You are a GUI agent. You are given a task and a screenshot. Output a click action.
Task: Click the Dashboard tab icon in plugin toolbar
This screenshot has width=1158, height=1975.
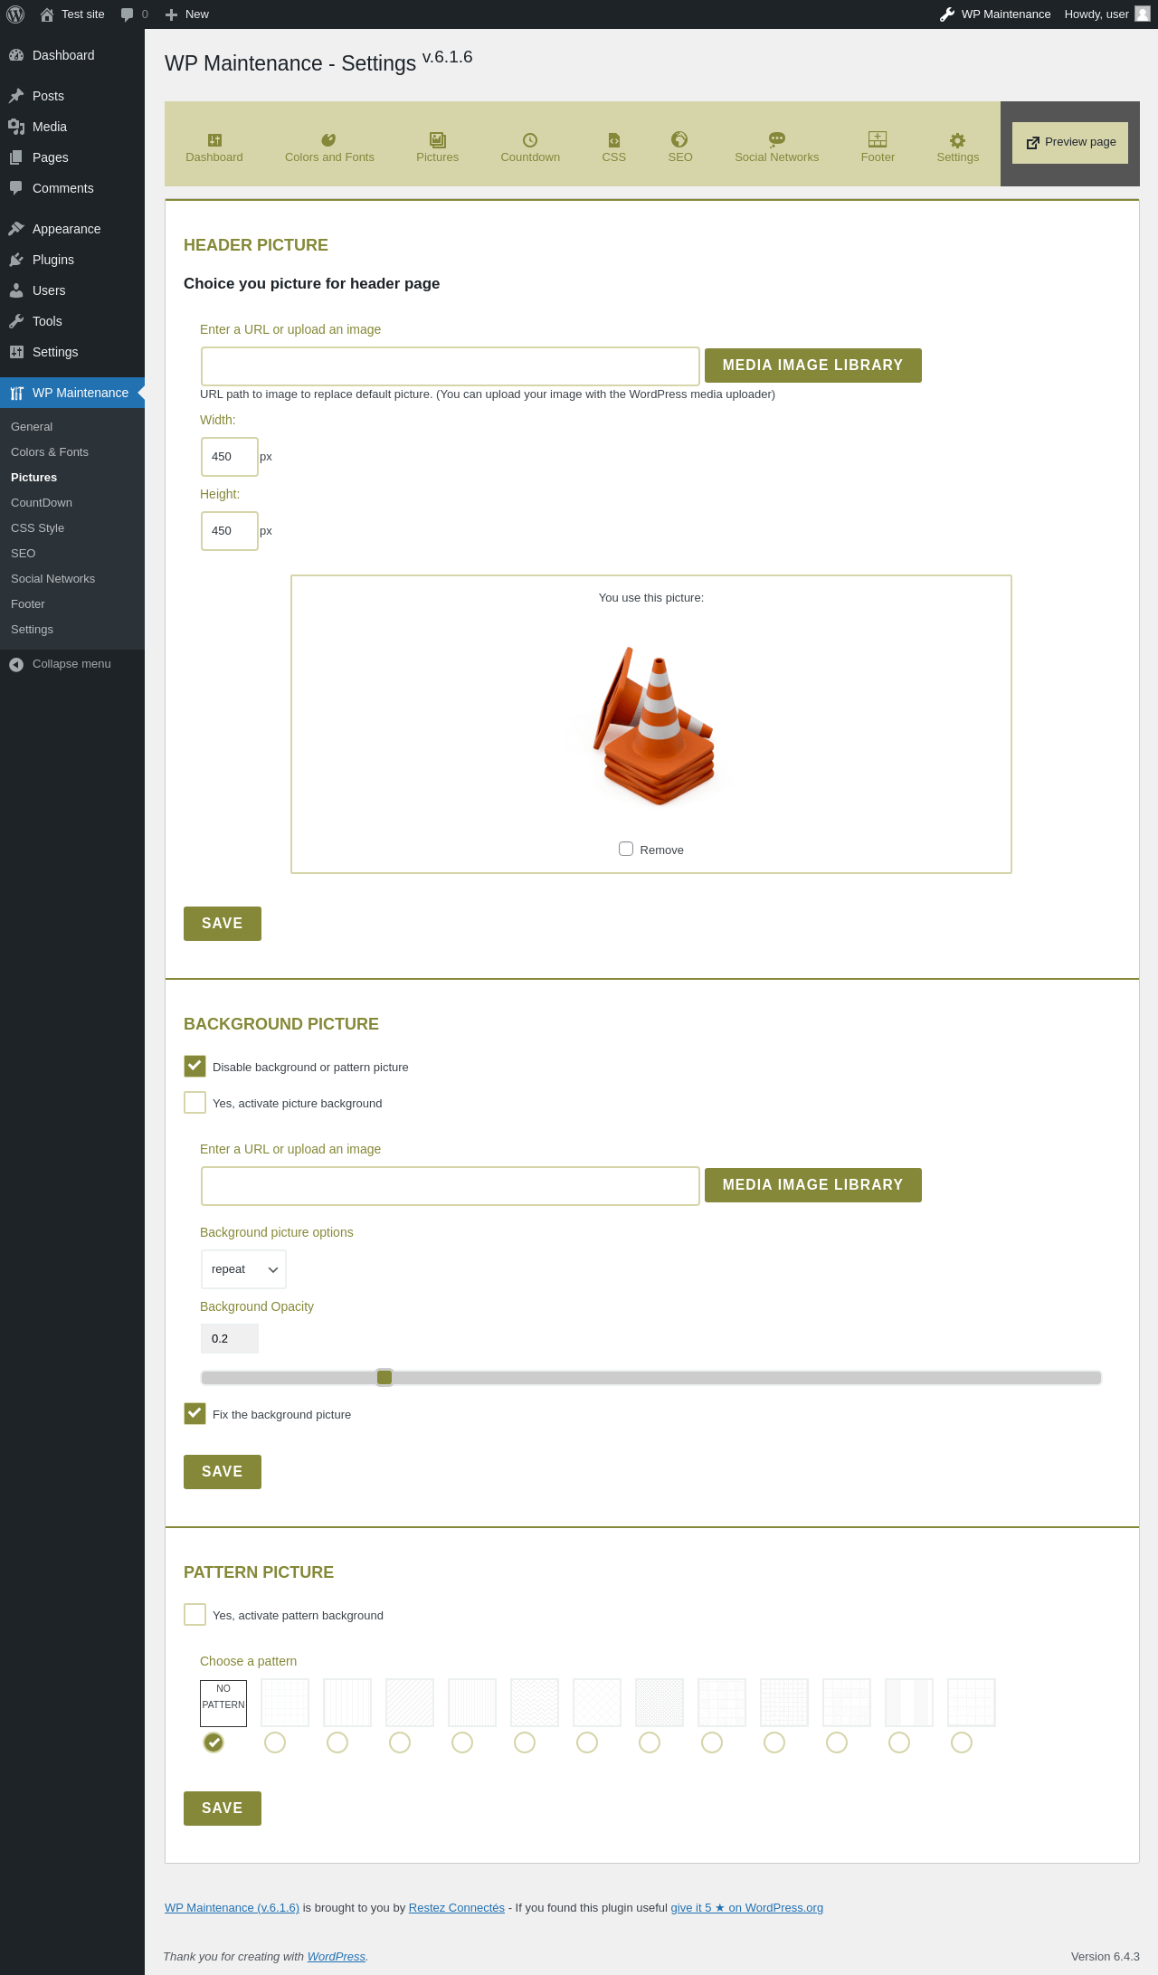point(214,139)
